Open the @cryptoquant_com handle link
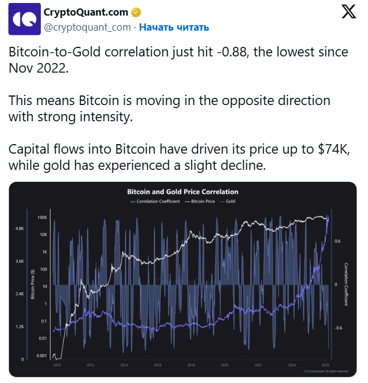The width and height of the screenshot is (368, 383). [x=88, y=27]
